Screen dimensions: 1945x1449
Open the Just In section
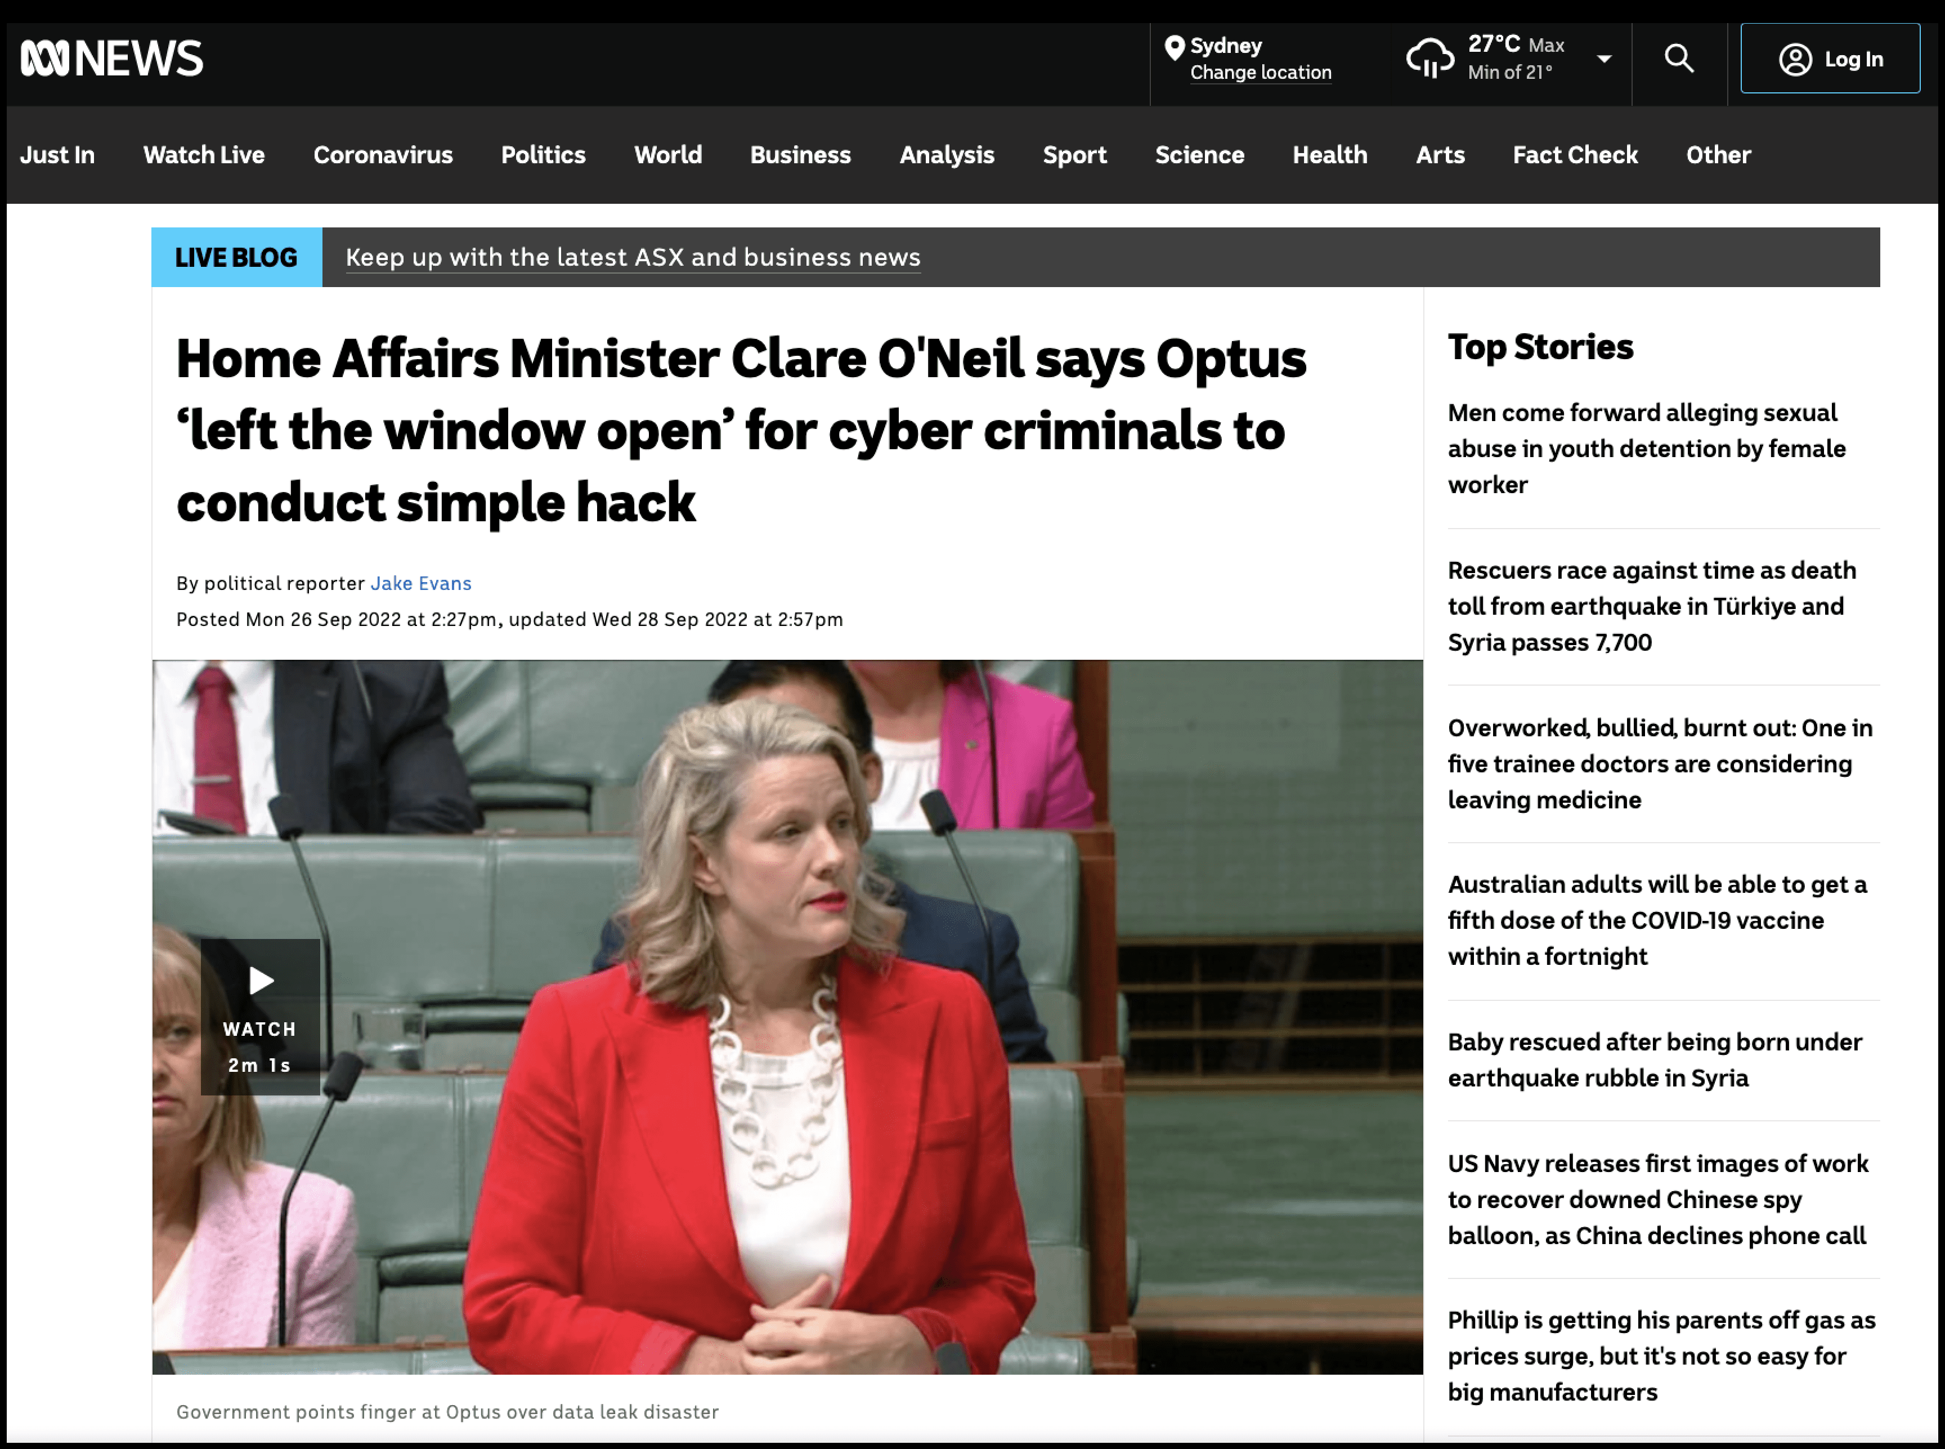point(57,155)
